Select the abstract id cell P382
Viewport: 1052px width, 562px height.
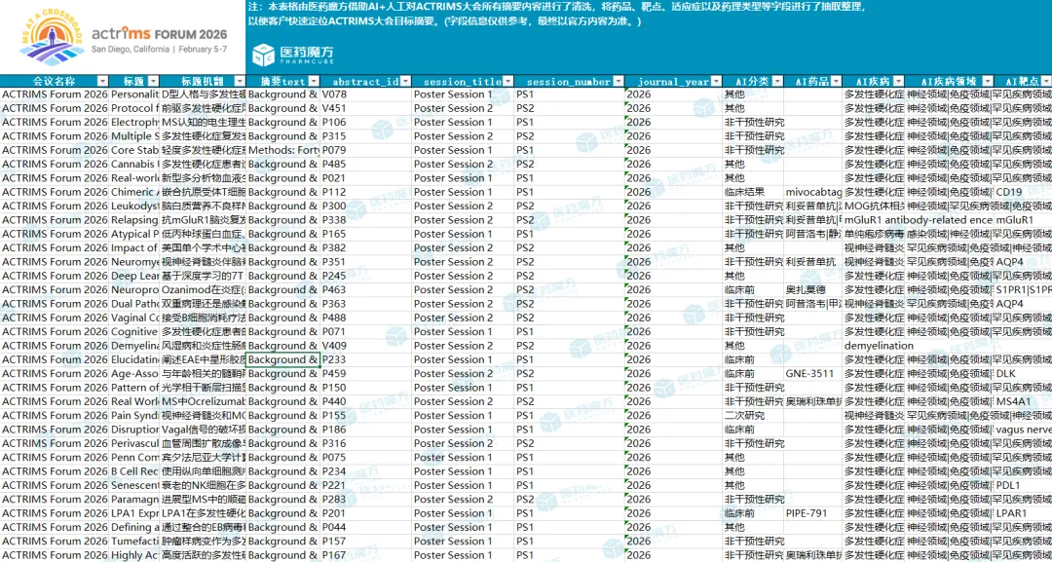coord(365,247)
